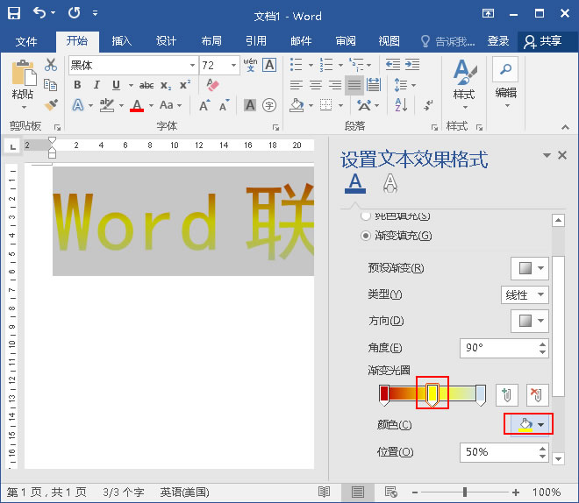Save the document with the floppy icon
The height and width of the screenshot is (503, 579).
tap(14, 13)
